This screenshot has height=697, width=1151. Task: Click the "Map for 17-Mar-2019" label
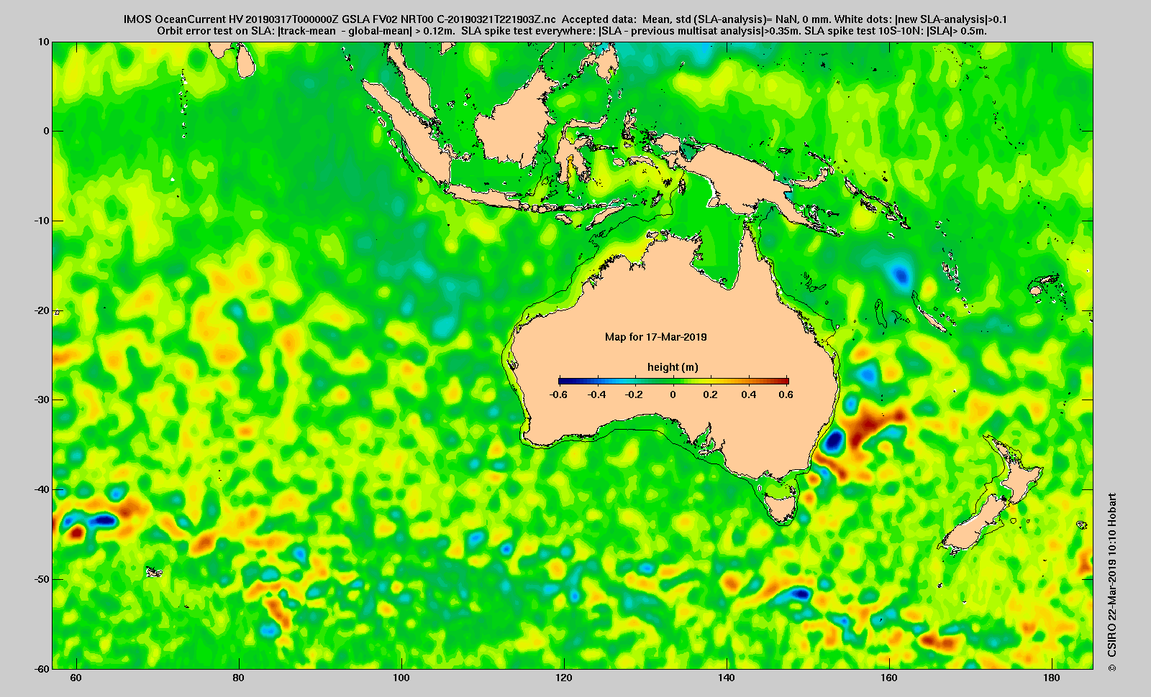(655, 337)
